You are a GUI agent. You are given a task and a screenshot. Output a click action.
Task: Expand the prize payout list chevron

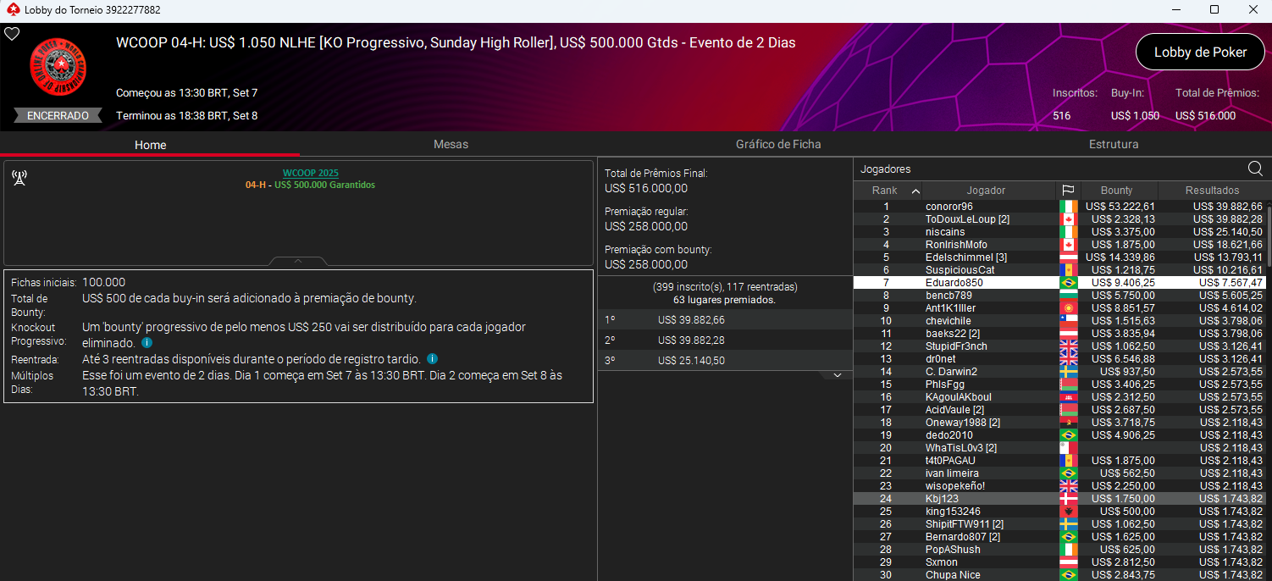point(838,374)
